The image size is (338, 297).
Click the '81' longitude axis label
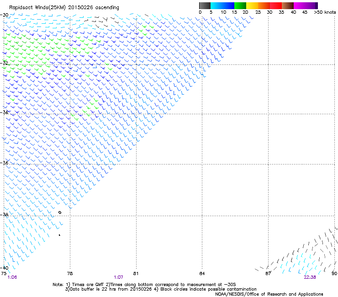click(x=136, y=274)
